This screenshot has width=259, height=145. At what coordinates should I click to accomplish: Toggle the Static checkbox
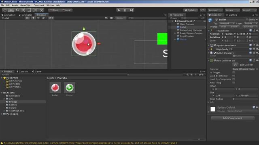pos(247,20)
